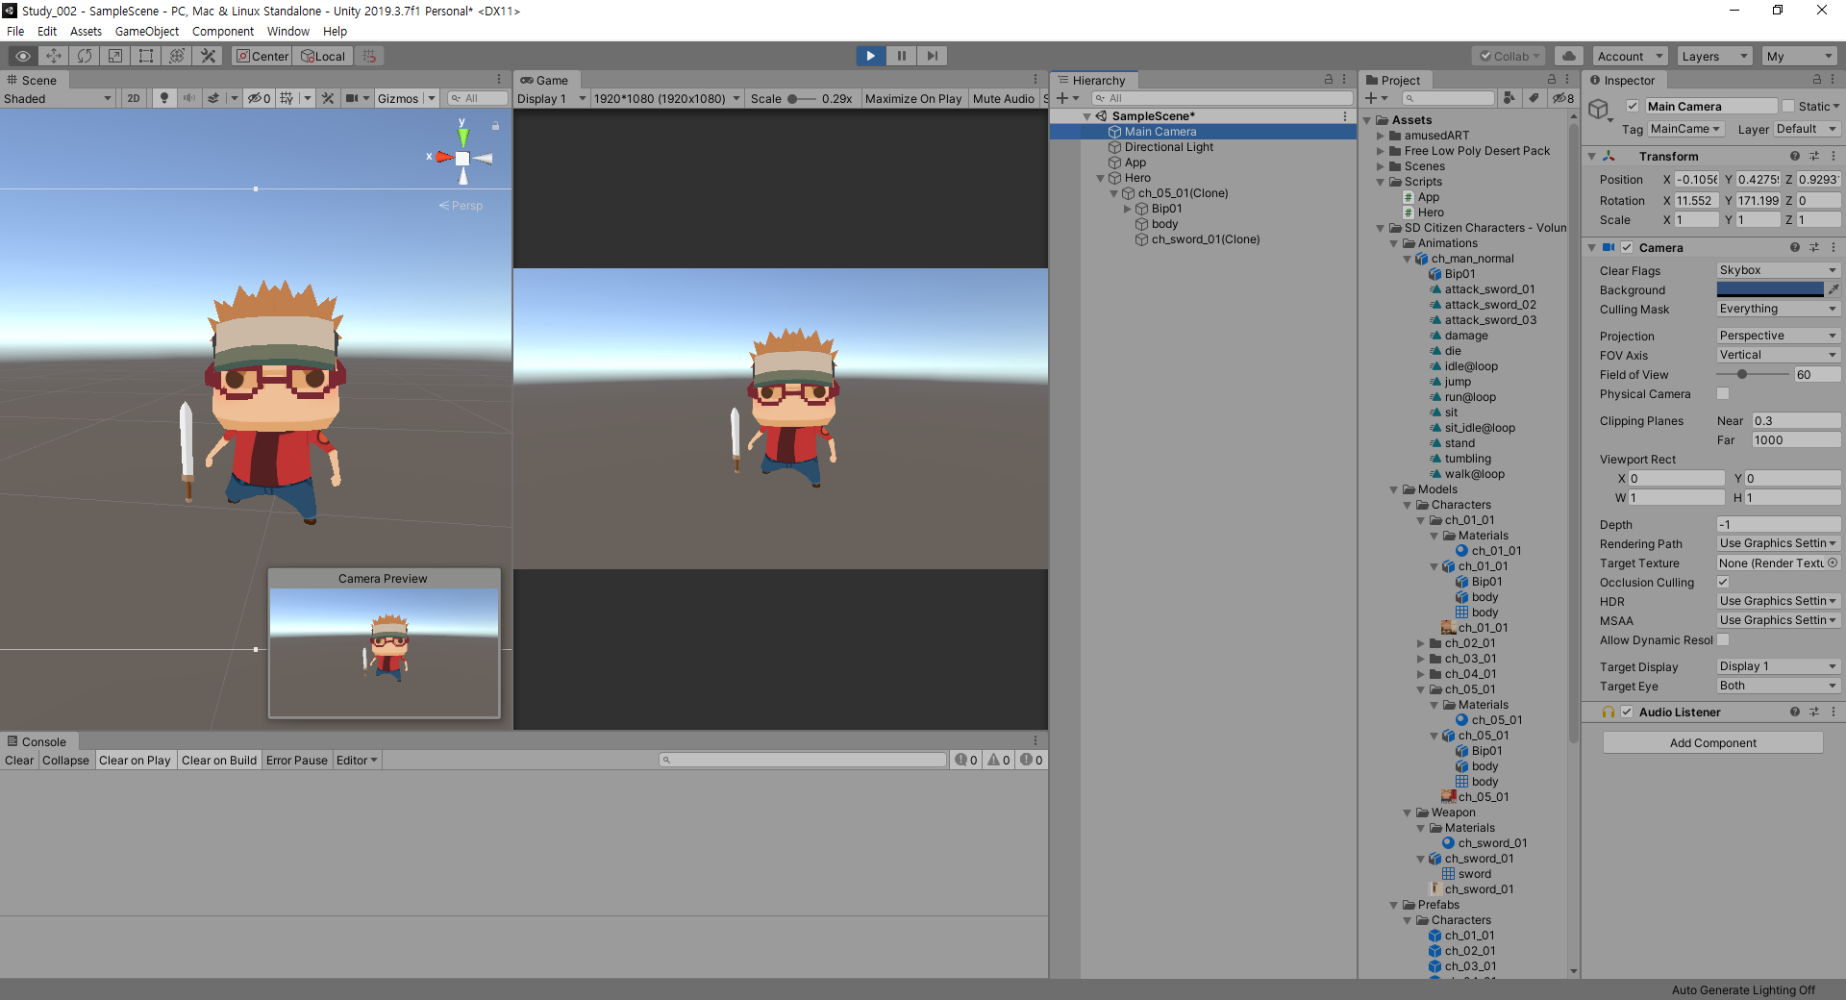
Task: Expand the amusedART folder
Action: tap(1381, 136)
